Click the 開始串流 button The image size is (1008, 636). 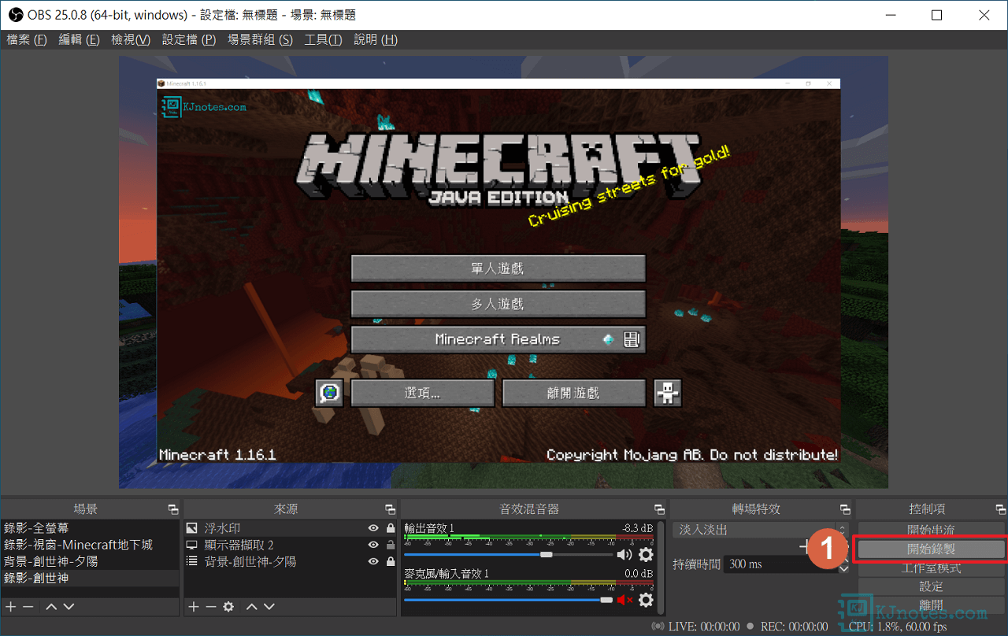(x=931, y=530)
